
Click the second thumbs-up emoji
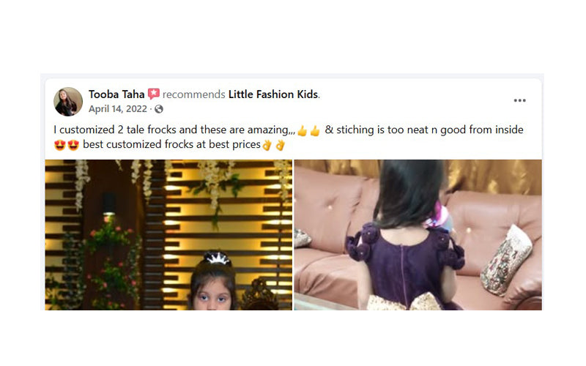(316, 131)
